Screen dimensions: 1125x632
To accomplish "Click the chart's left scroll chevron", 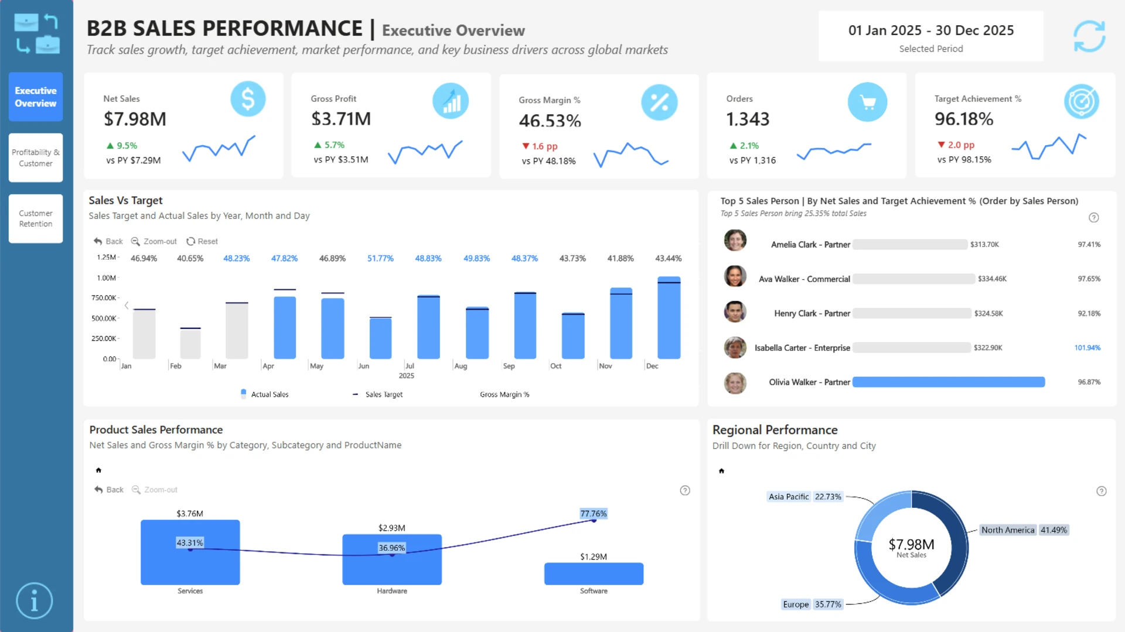I will 127,305.
